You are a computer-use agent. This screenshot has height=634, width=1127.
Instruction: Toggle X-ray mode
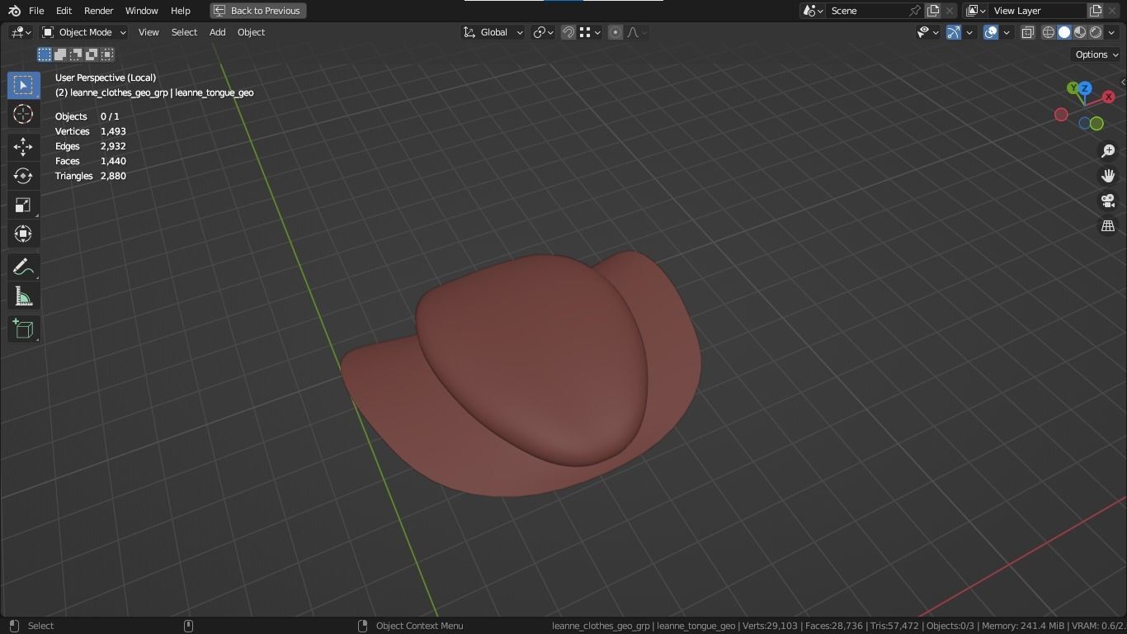pos(1028,32)
